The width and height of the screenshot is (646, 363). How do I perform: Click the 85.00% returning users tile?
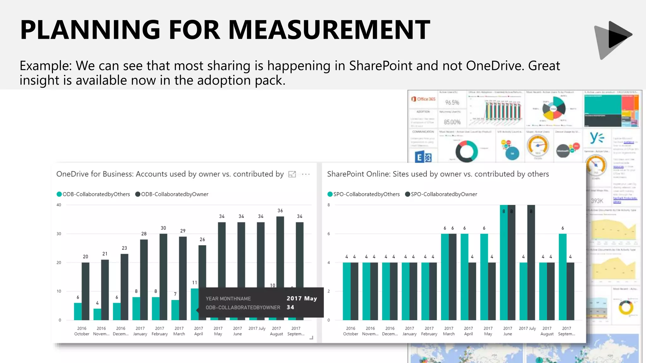(x=452, y=119)
